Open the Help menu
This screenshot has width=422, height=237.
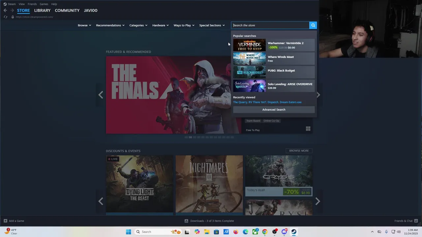click(54, 4)
